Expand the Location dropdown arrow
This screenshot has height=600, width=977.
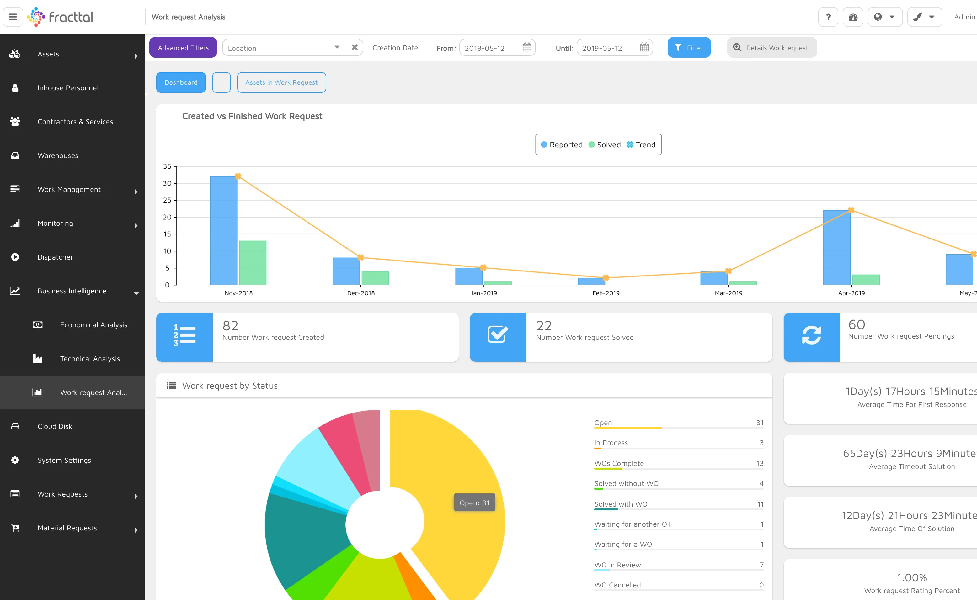(337, 47)
